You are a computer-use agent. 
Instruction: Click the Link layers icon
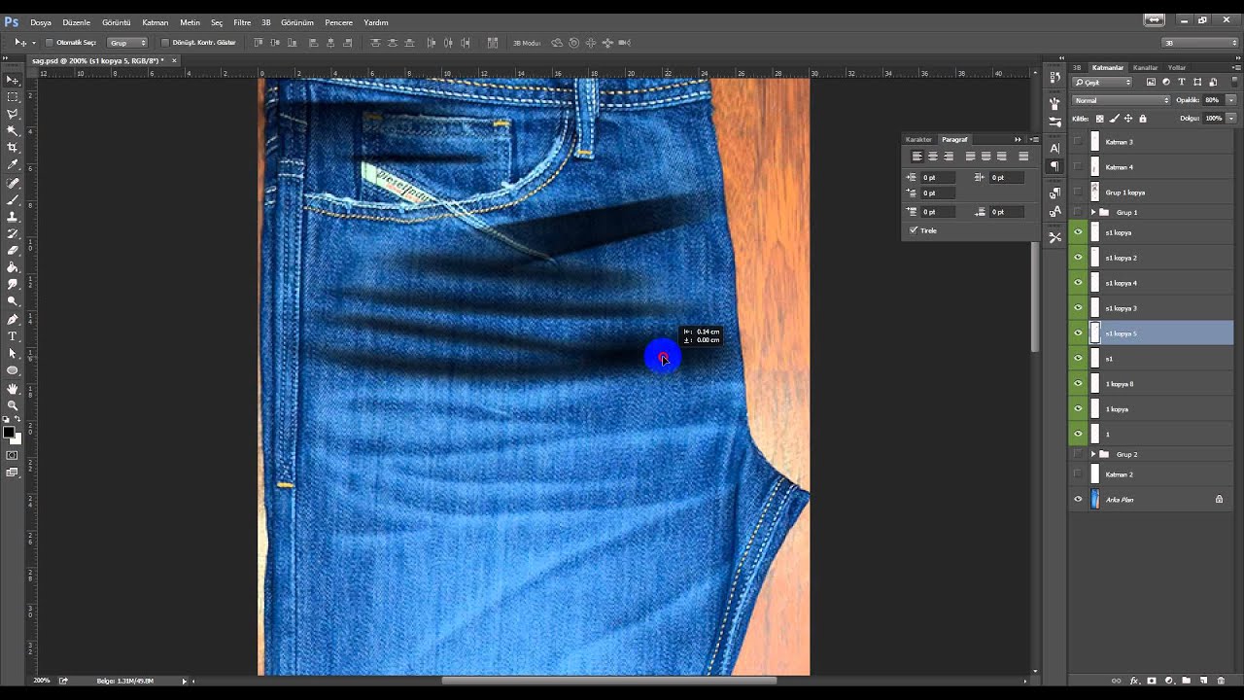(x=1117, y=681)
